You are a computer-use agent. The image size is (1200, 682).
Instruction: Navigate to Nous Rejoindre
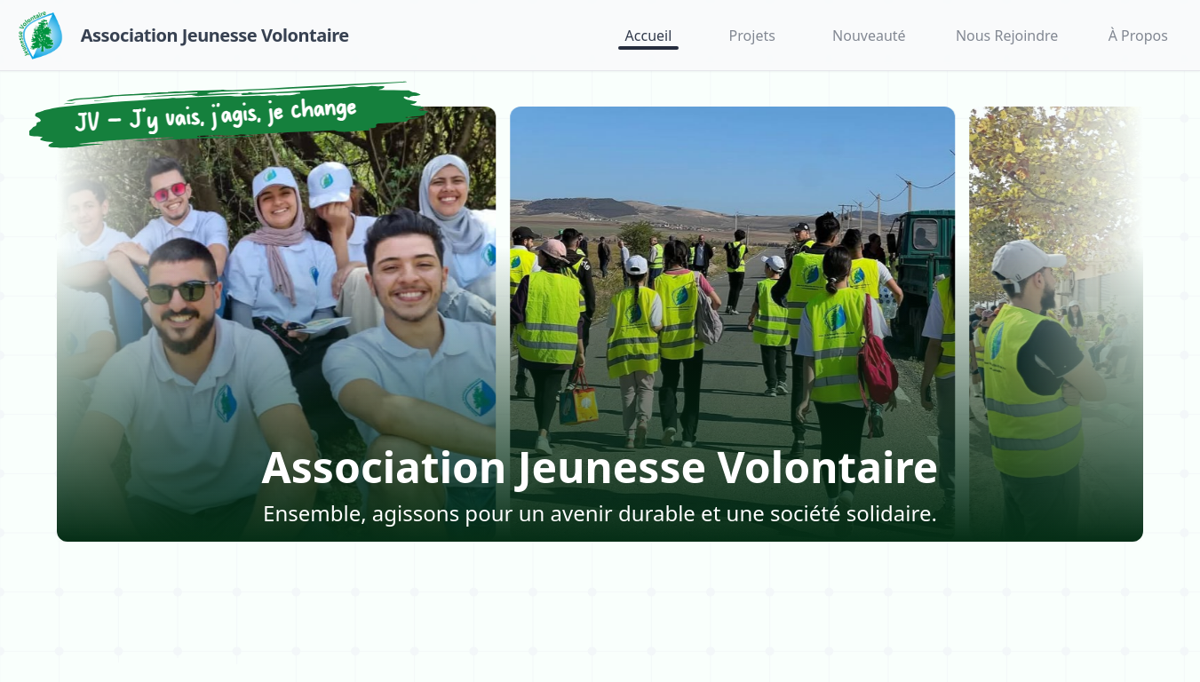pyautogui.click(x=1006, y=36)
